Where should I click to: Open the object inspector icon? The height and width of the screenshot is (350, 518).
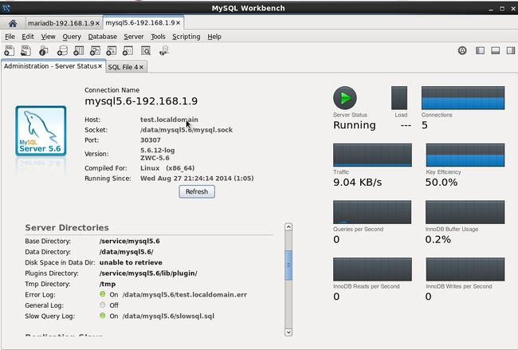[x=43, y=51]
